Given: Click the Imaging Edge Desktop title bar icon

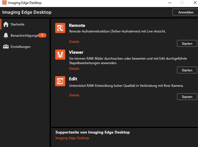Looking at the screenshot, I should [4, 3].
